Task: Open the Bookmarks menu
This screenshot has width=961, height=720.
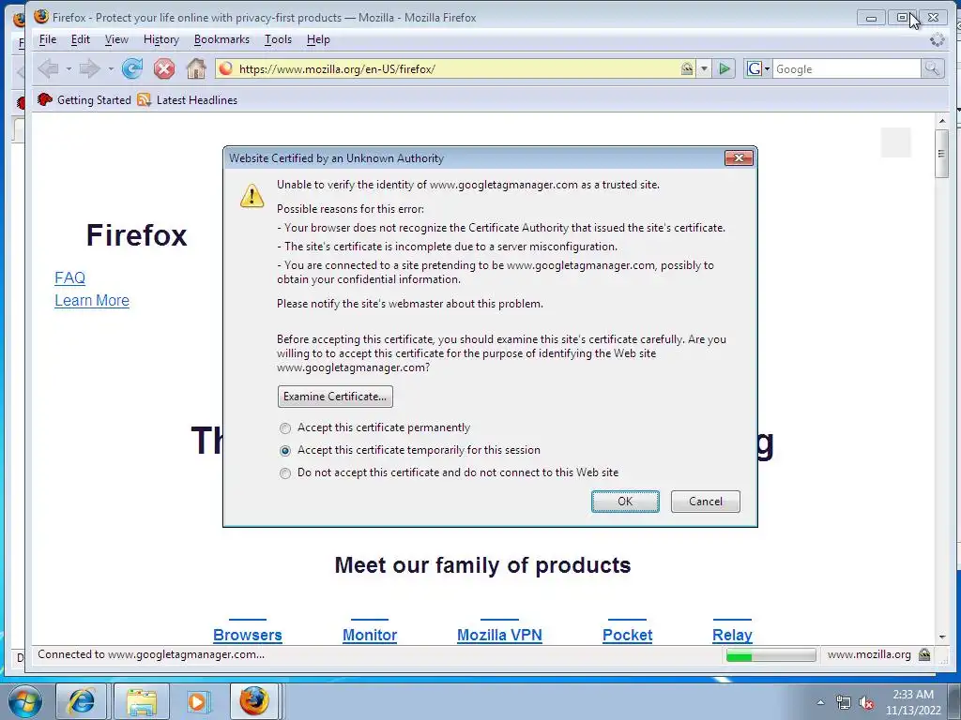Action: click(x=221, y=39)
